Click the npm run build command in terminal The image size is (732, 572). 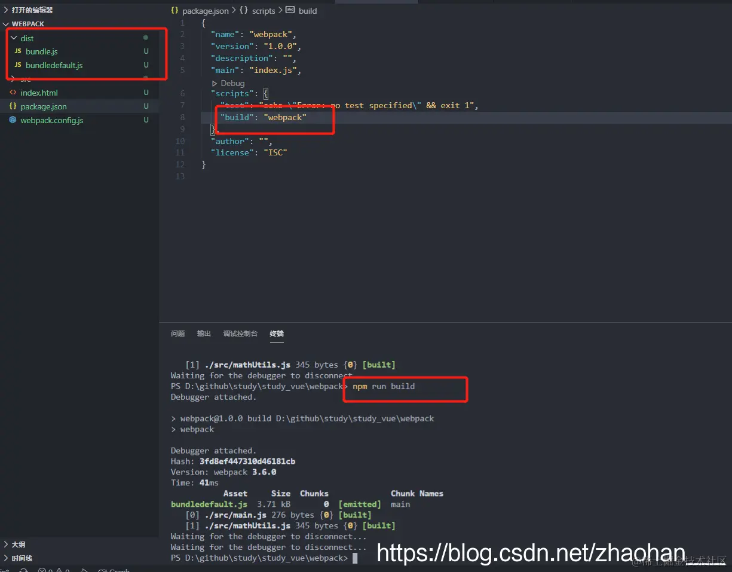(x=384, y=386)
